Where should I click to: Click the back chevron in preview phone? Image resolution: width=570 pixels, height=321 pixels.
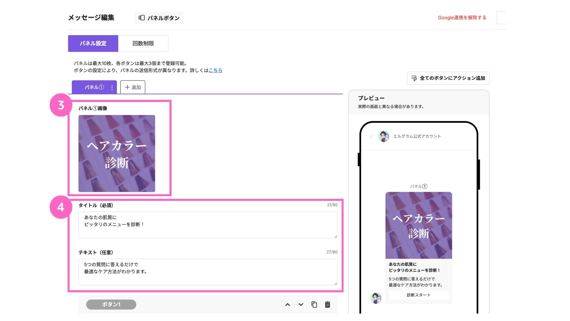tap(371, 136)
